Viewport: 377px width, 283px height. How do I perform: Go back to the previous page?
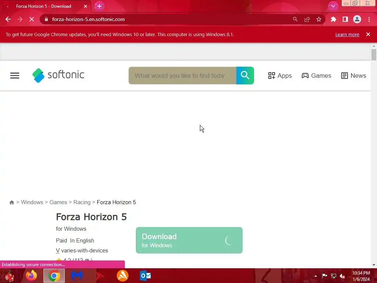click(8, 19)
